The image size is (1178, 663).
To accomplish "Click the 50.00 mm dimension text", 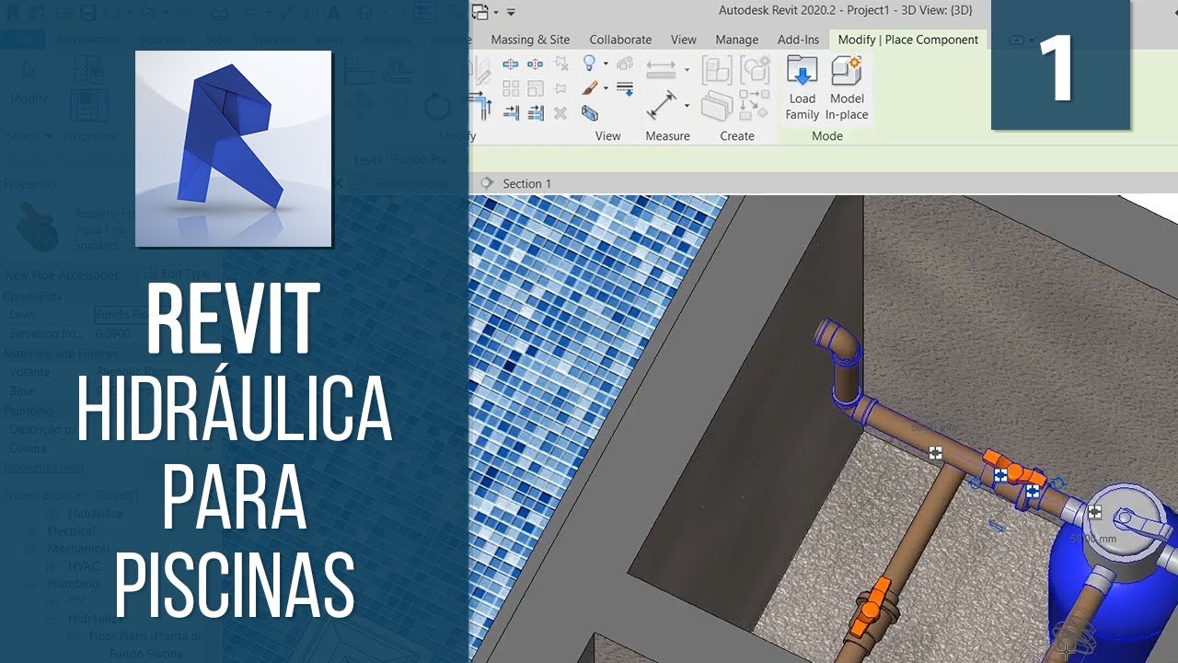I will coord(1092,538).
